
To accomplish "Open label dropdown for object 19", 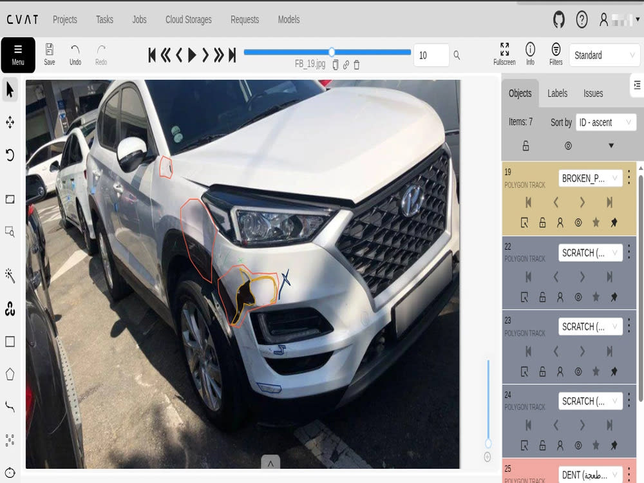I will (x=590, y=178).
